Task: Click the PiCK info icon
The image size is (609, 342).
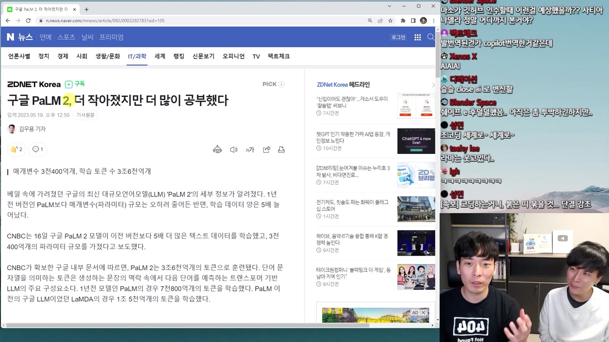Action: pyautogui.click(x=281, y=84)
